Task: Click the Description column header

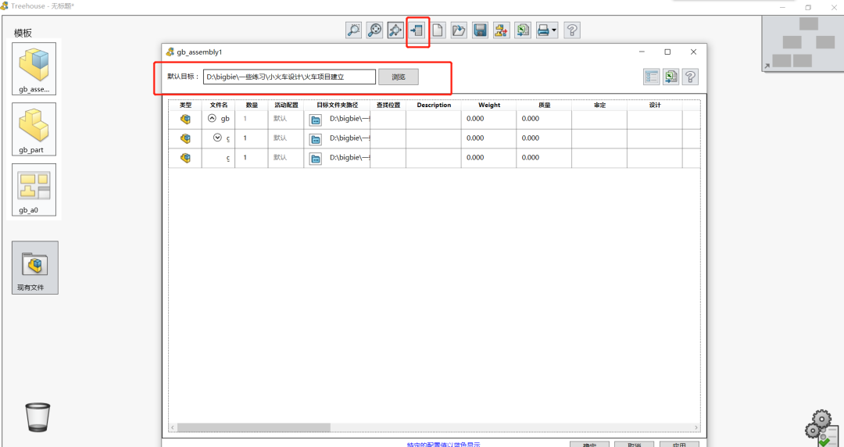Action: [x=434, y=105]
